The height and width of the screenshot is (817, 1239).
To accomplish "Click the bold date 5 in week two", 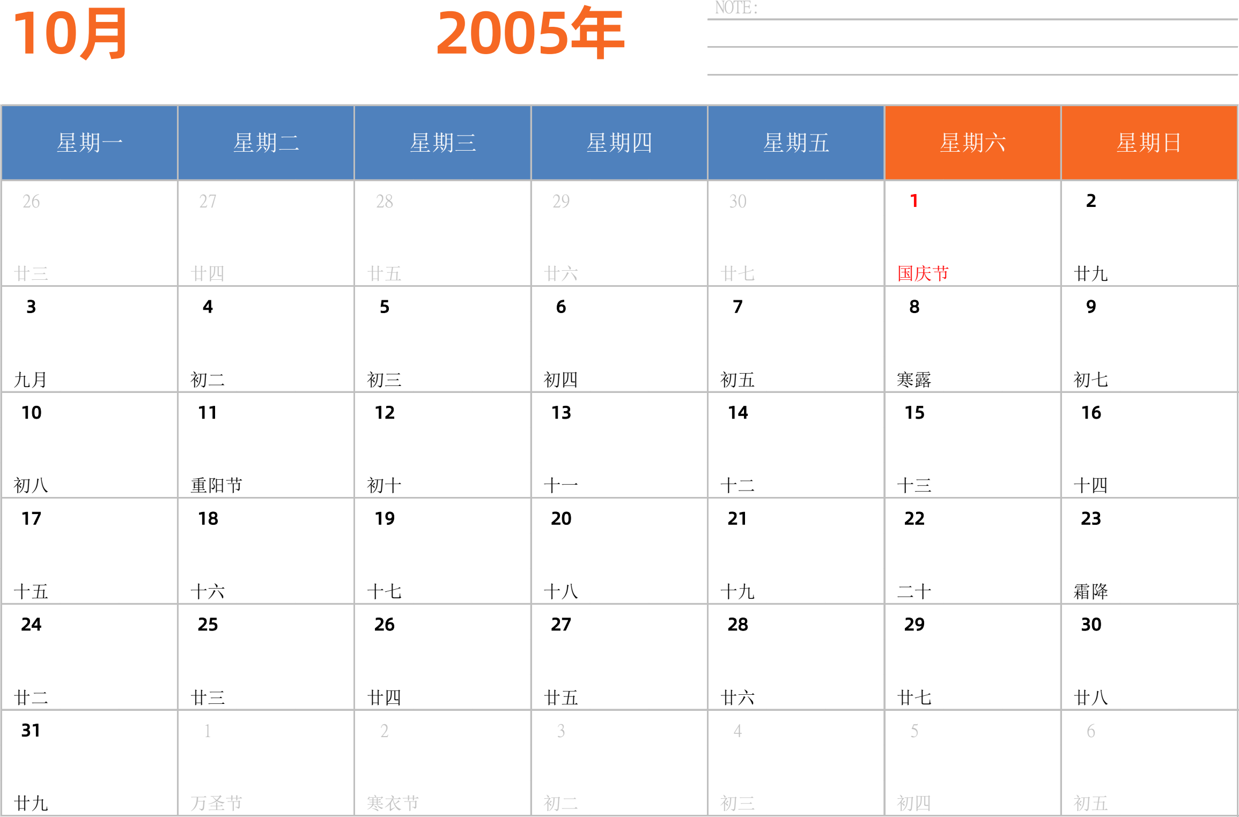I will coord(385,307).
